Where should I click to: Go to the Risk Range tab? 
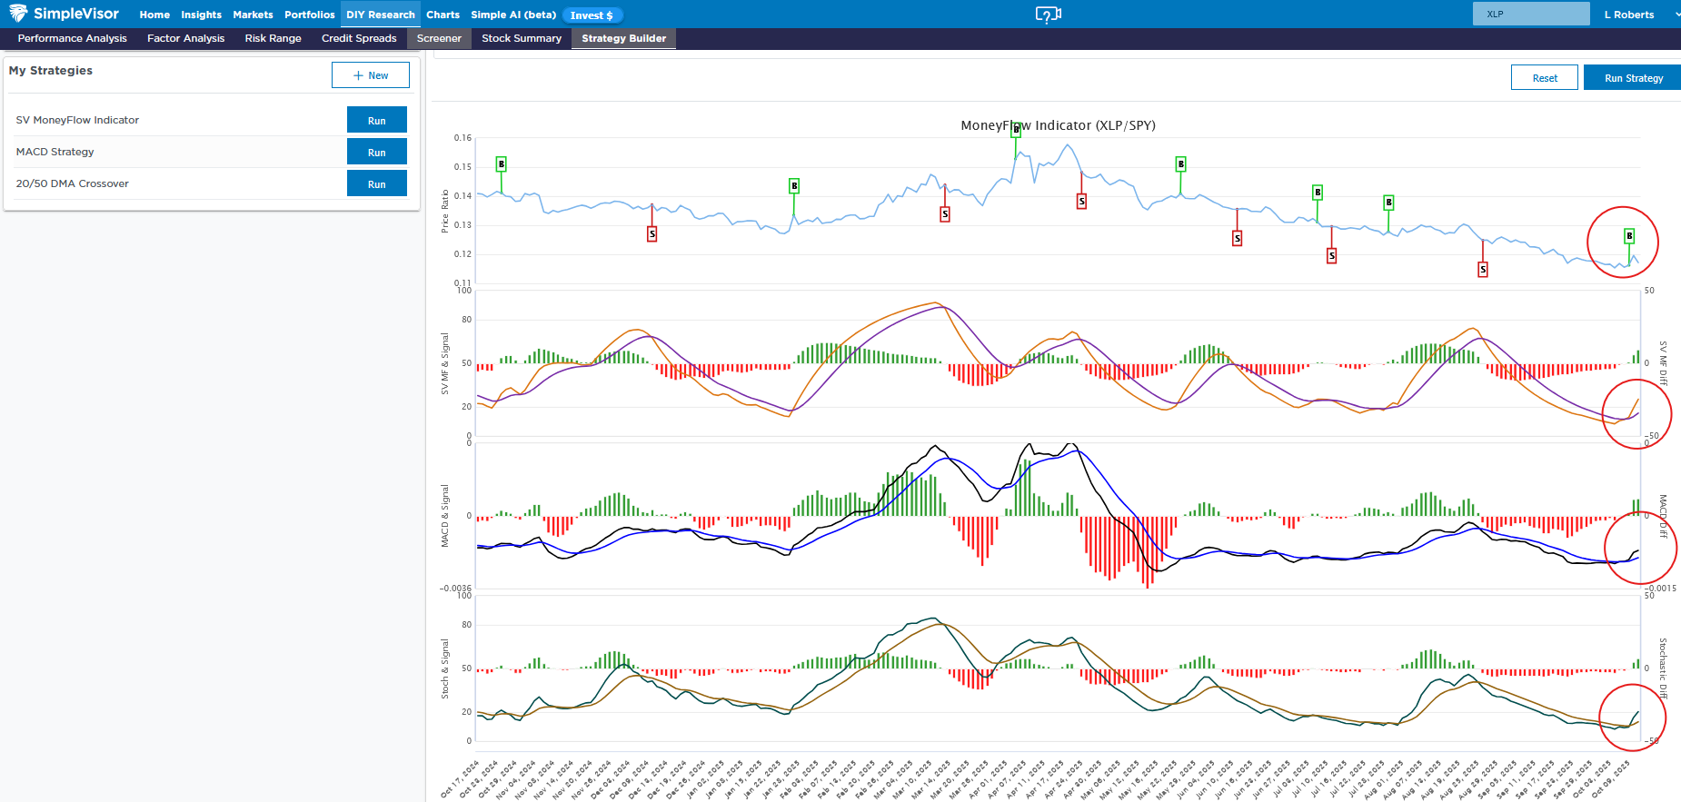pyautogui.click(x=273, y=38)
